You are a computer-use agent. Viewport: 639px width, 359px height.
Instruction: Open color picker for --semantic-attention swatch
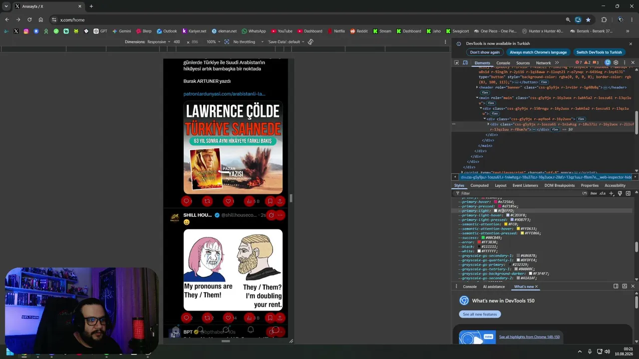point(506,224)
